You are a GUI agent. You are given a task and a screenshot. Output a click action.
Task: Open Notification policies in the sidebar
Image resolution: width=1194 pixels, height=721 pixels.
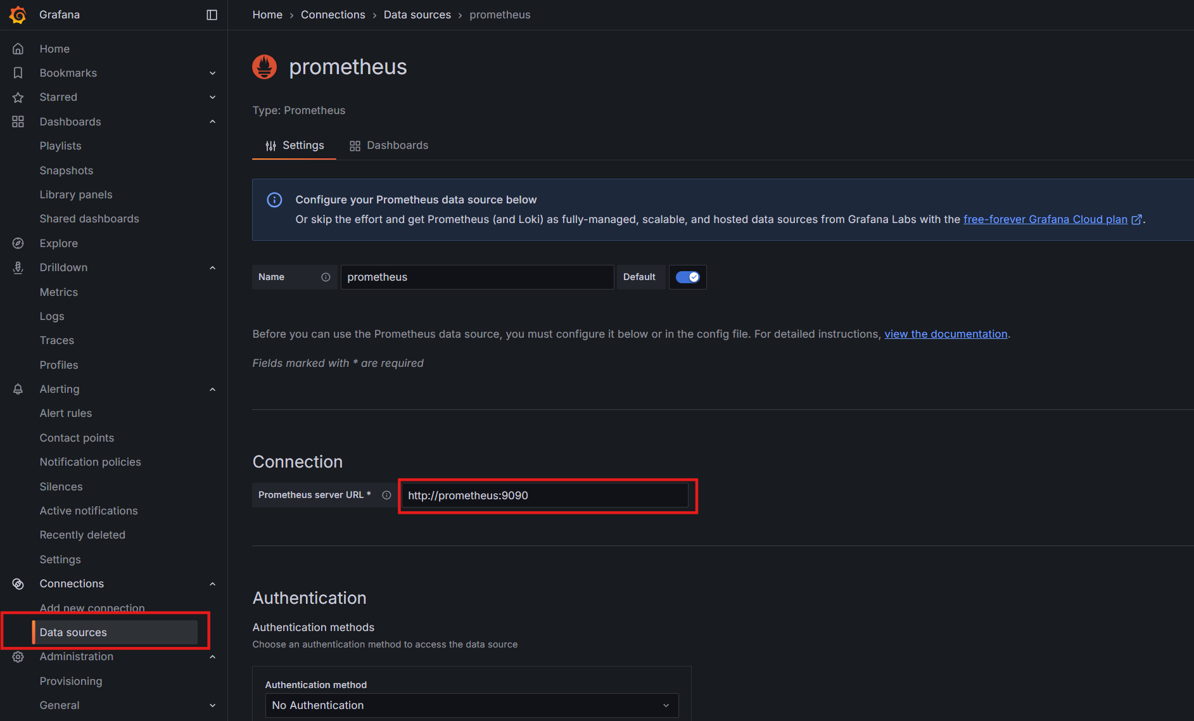[91, 462]
